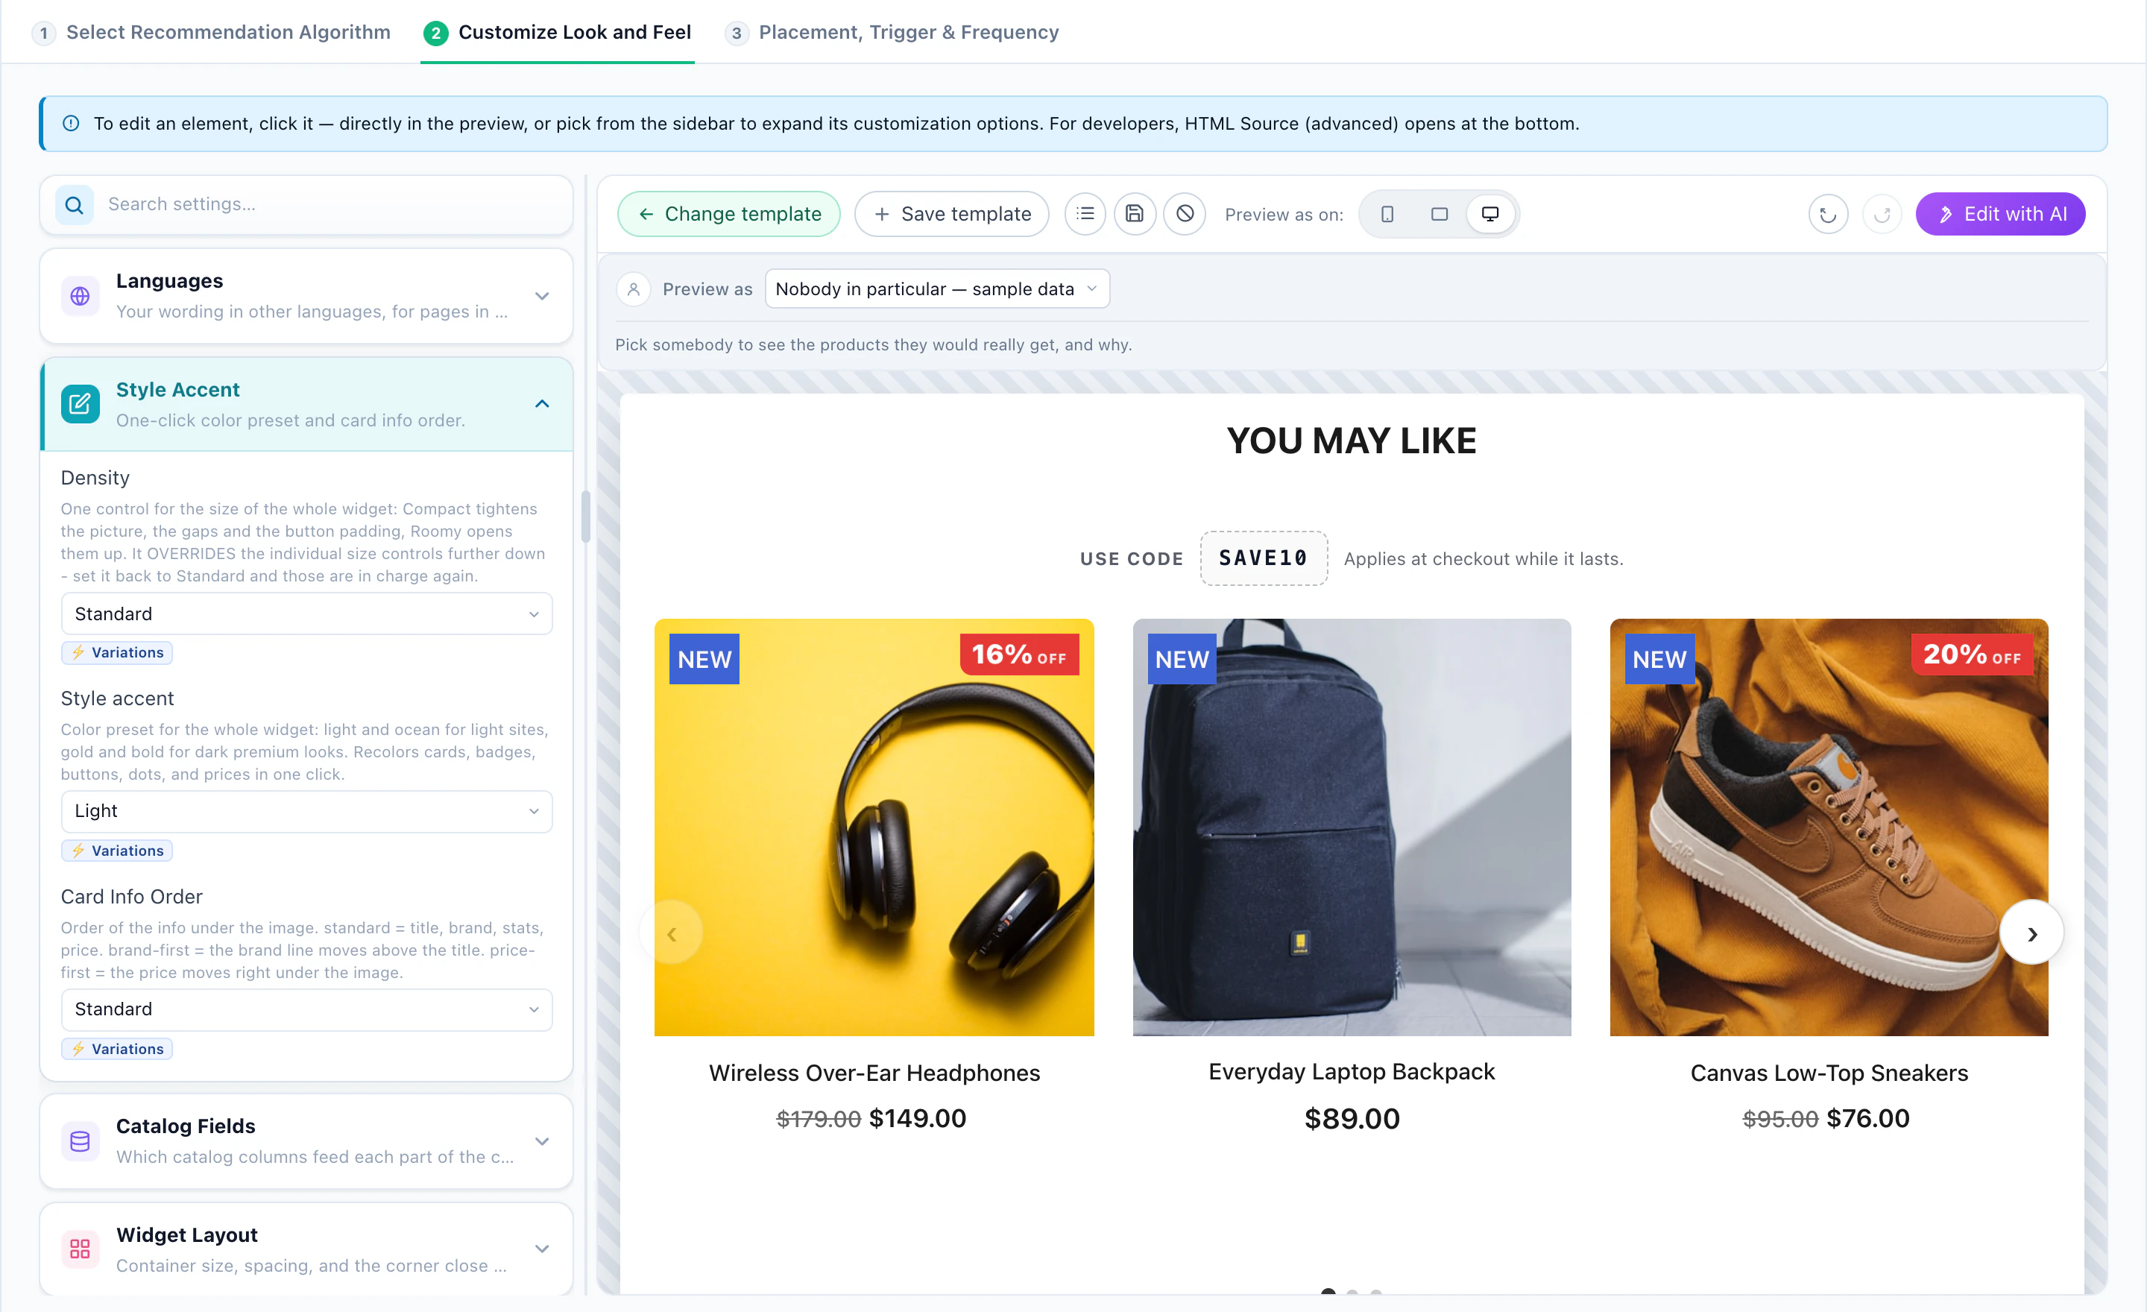The image size is (2147, 1312).
Task: Open the Card Info Order dropdown
Action: [x=306, y=1009]
